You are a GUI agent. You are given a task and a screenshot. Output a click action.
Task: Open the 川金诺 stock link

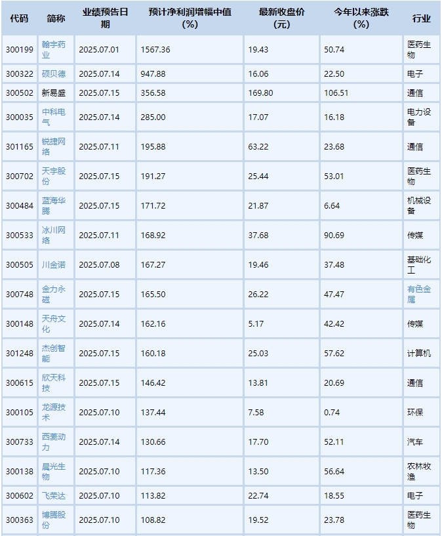click(x=54, y=264)
